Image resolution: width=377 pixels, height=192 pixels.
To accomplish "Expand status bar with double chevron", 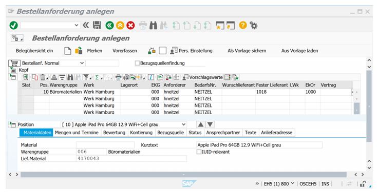I will [x=257, y=184].
